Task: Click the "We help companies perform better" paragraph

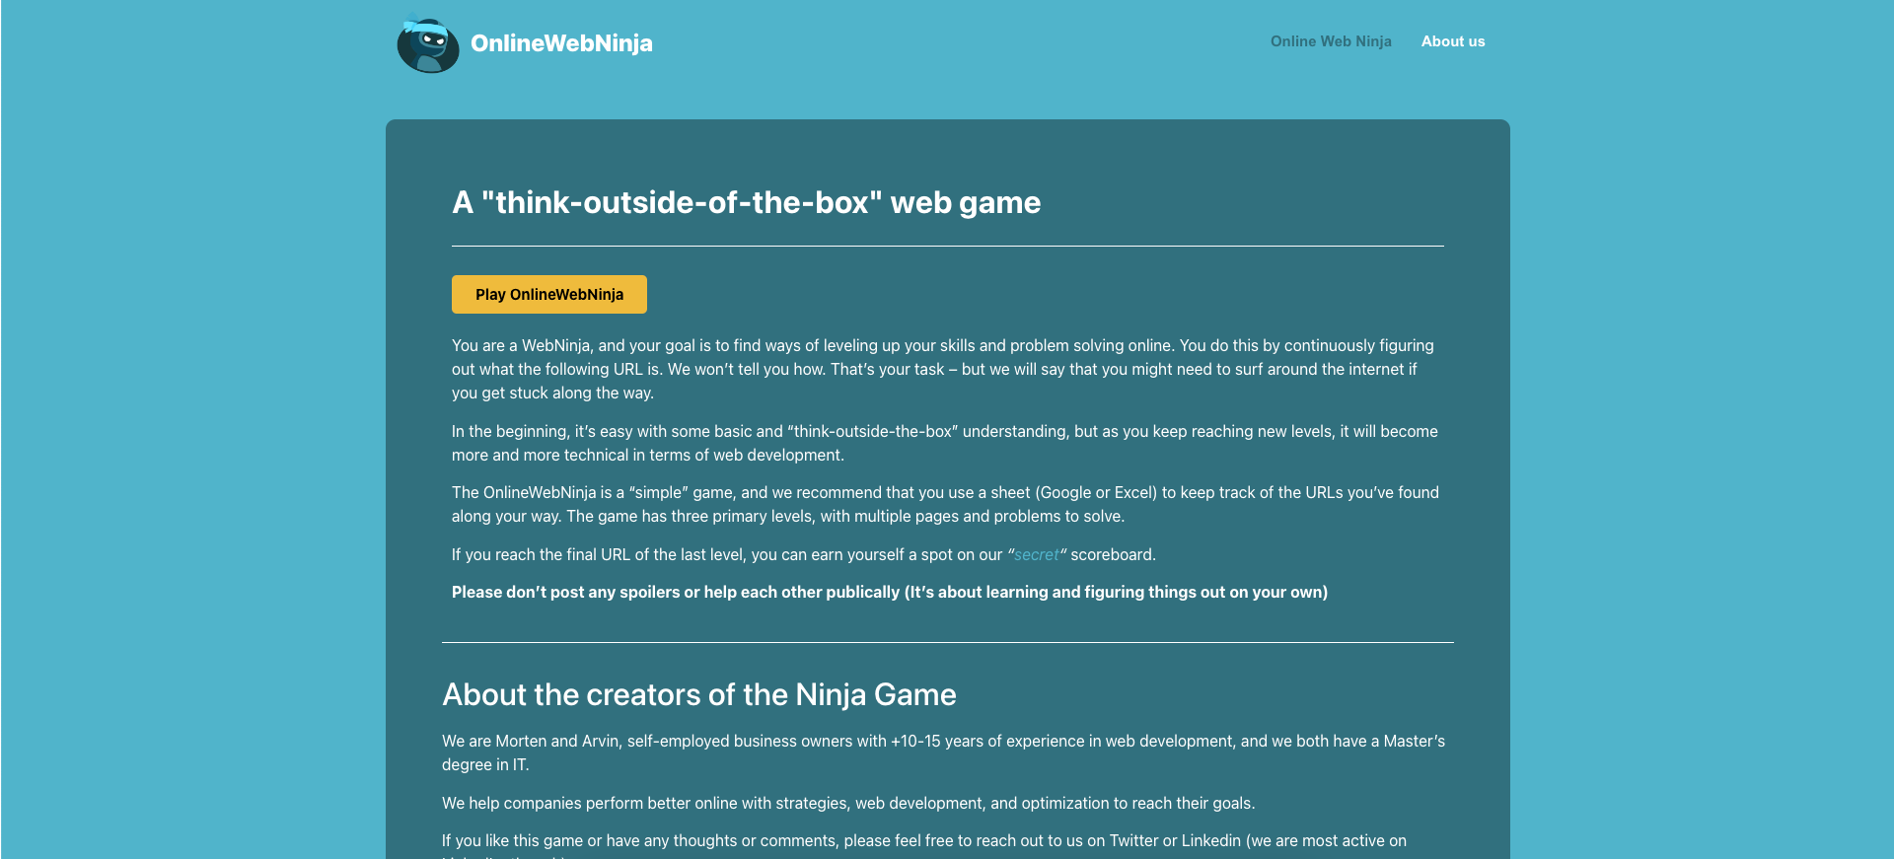Action: (847, 804)
